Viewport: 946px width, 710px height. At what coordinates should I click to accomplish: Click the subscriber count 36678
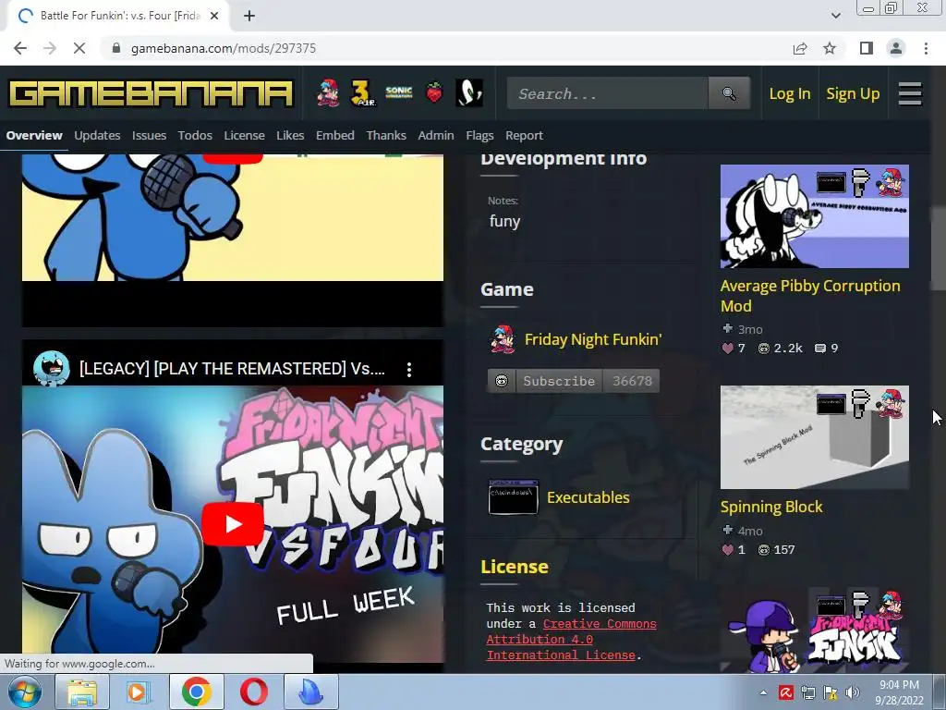coord(632,381)
